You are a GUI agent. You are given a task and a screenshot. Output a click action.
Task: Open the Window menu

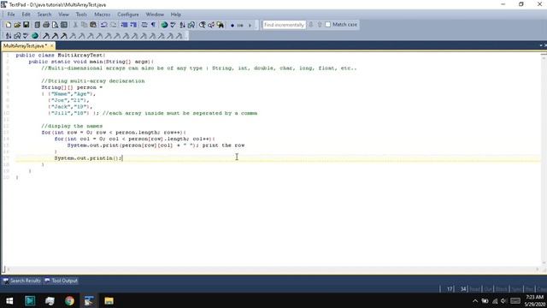point(155,15)
